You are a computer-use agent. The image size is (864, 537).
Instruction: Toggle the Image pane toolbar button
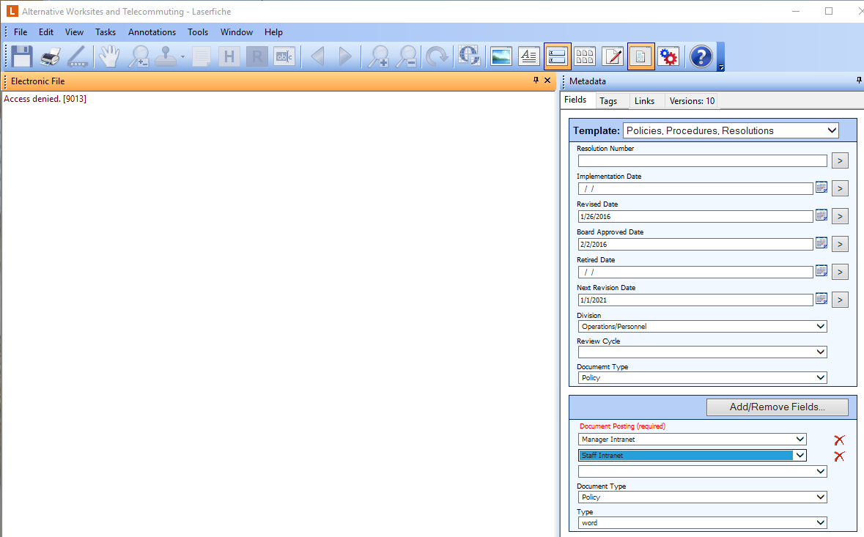coord(501,56)
